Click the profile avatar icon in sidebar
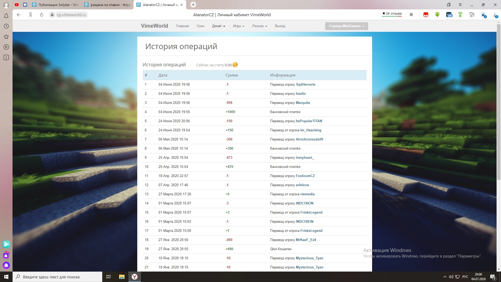 click(x=6, y=5)
